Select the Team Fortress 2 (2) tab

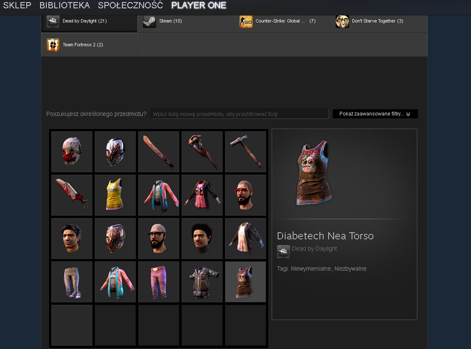tap(89, 45)
